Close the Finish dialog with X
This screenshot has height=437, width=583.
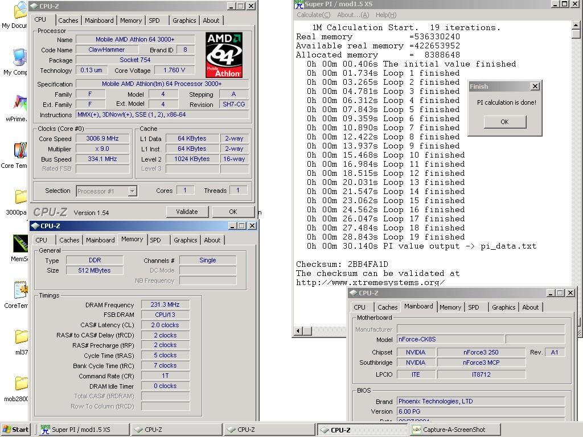(535, 86)
